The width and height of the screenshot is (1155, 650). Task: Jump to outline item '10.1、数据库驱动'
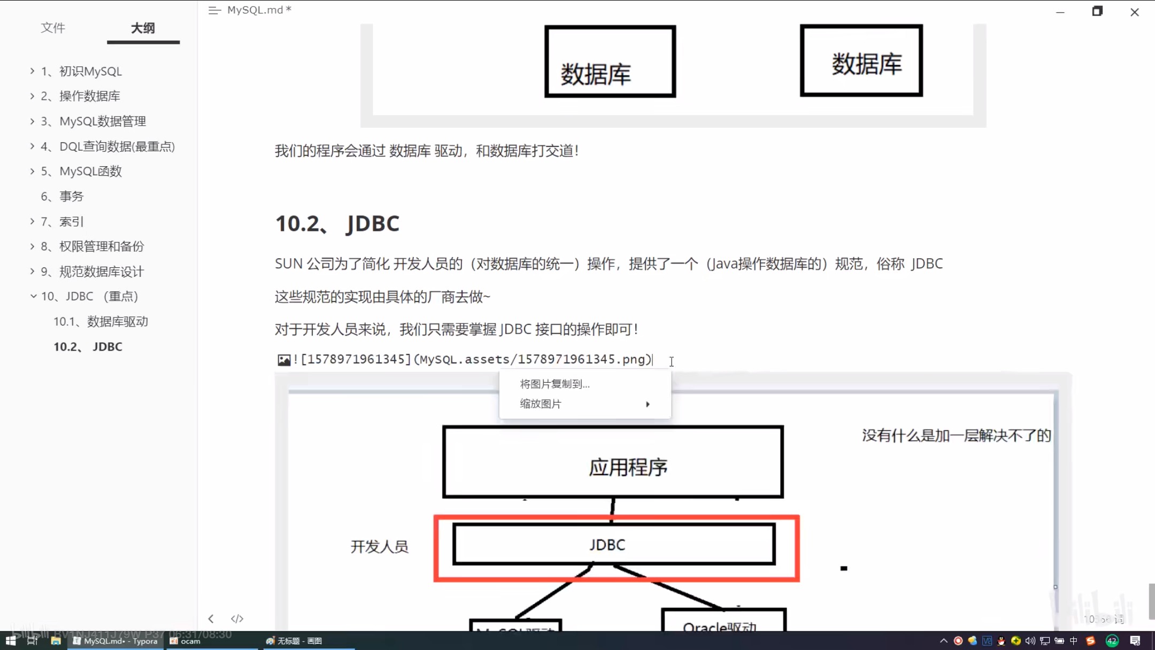(x=101, y=321)
